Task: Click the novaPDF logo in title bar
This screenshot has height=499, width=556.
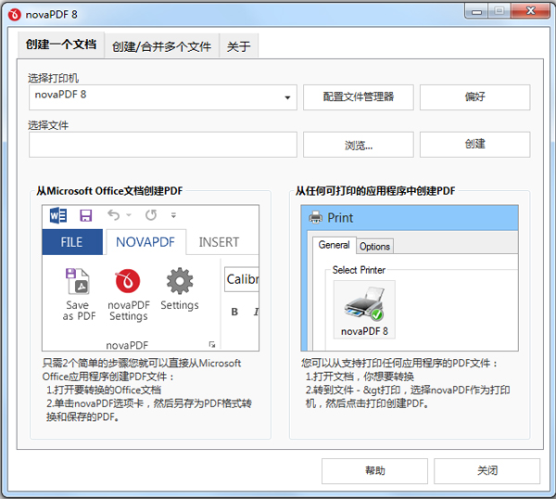Action: 15,15
